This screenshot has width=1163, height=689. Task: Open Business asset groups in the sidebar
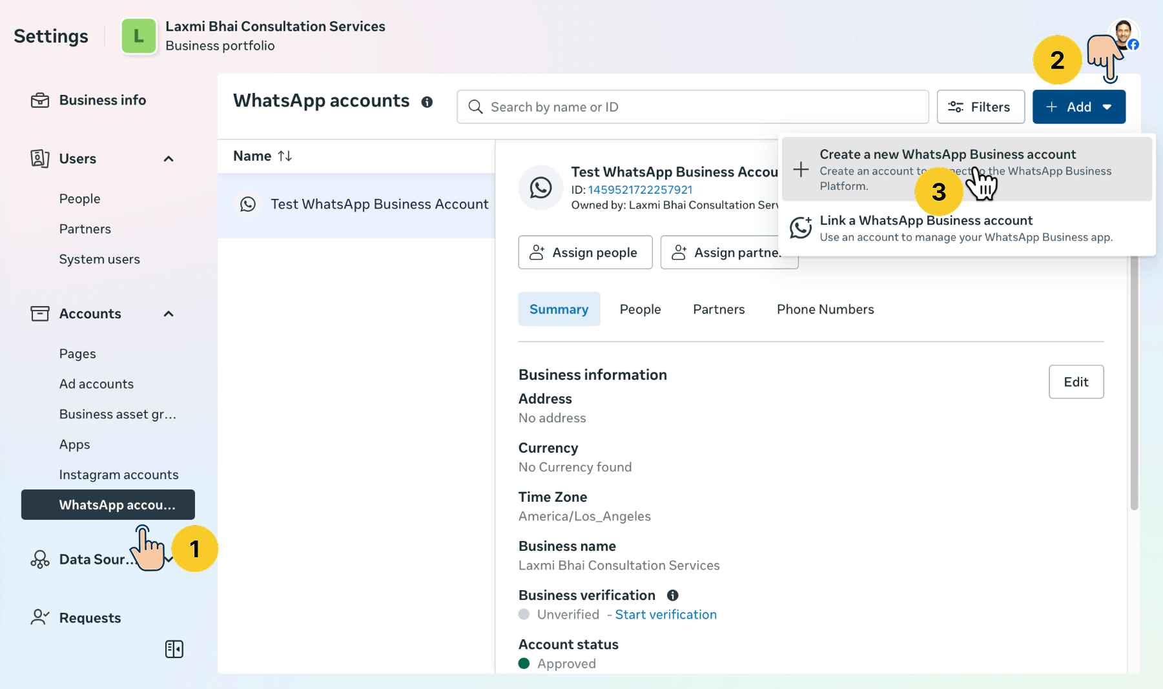click(118, 415)
